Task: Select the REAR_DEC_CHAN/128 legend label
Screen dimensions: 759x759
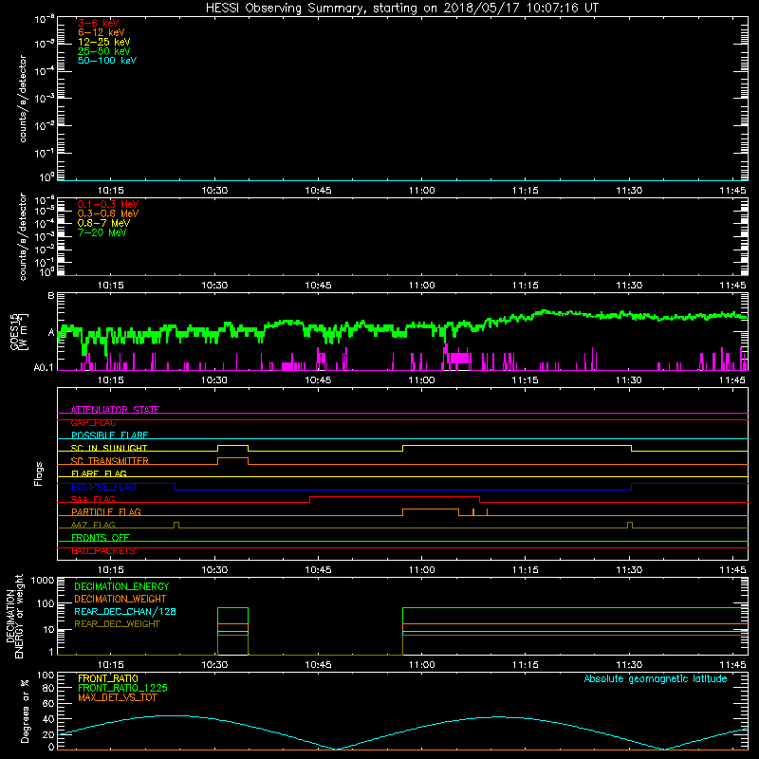Action: point(125,611)
